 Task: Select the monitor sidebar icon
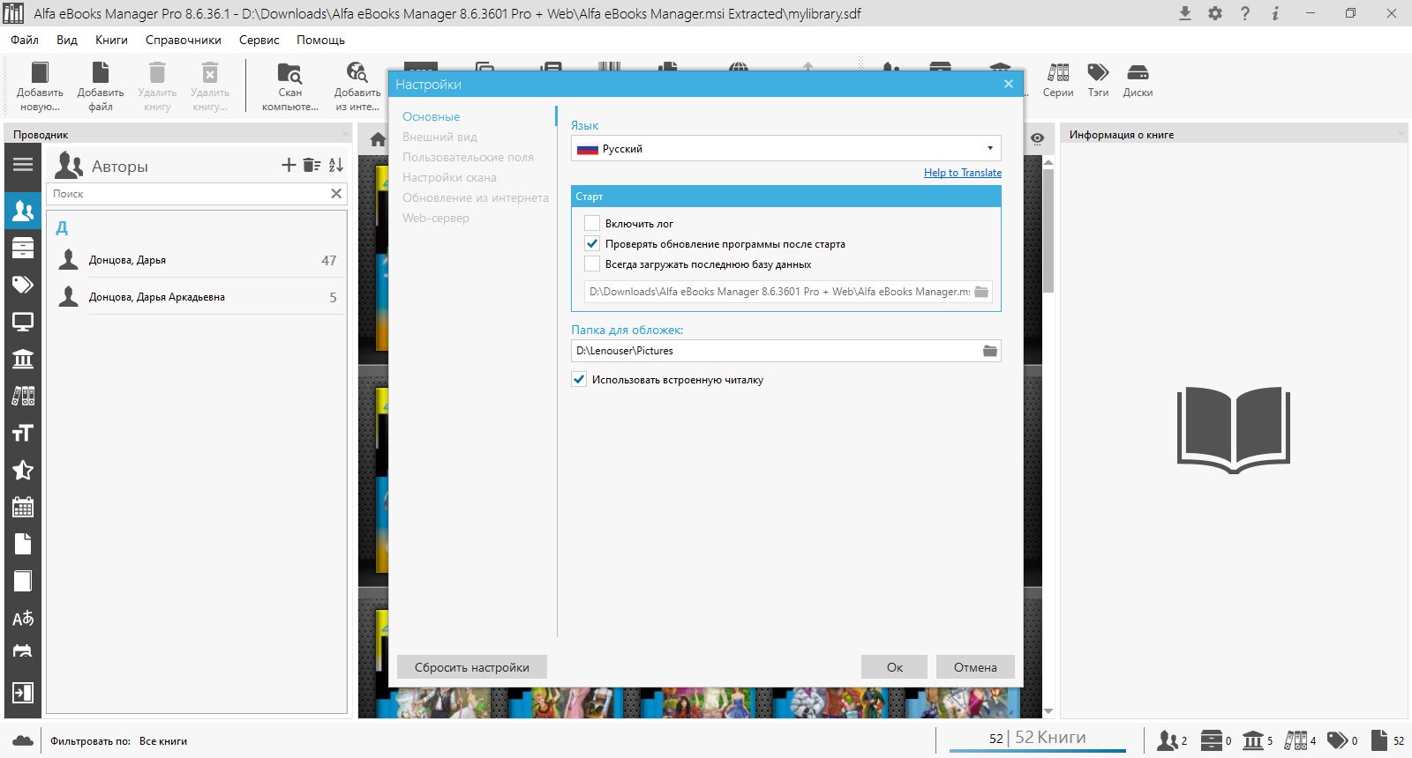(x=23, y=322)
